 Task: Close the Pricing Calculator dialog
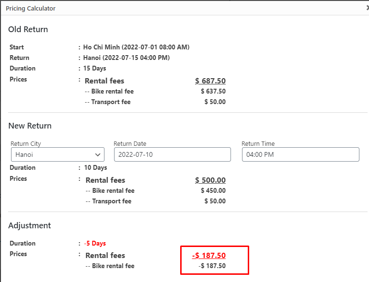point(367,8)
